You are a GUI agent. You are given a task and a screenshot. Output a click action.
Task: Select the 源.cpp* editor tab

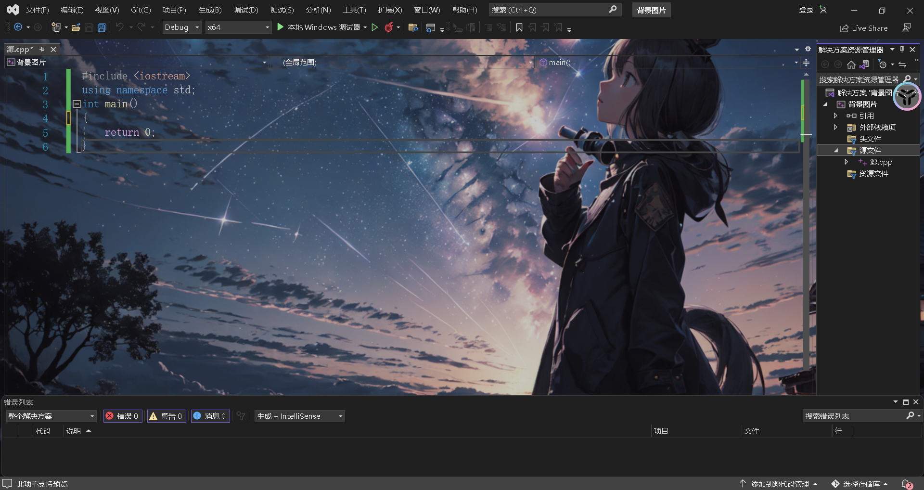point(20,50)
